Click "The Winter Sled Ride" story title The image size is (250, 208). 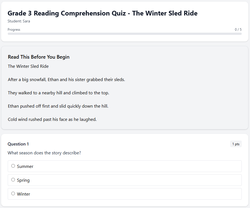(28, 66)
